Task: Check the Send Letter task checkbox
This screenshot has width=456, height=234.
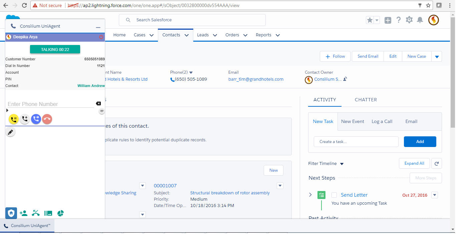Action: click(334, 195)
